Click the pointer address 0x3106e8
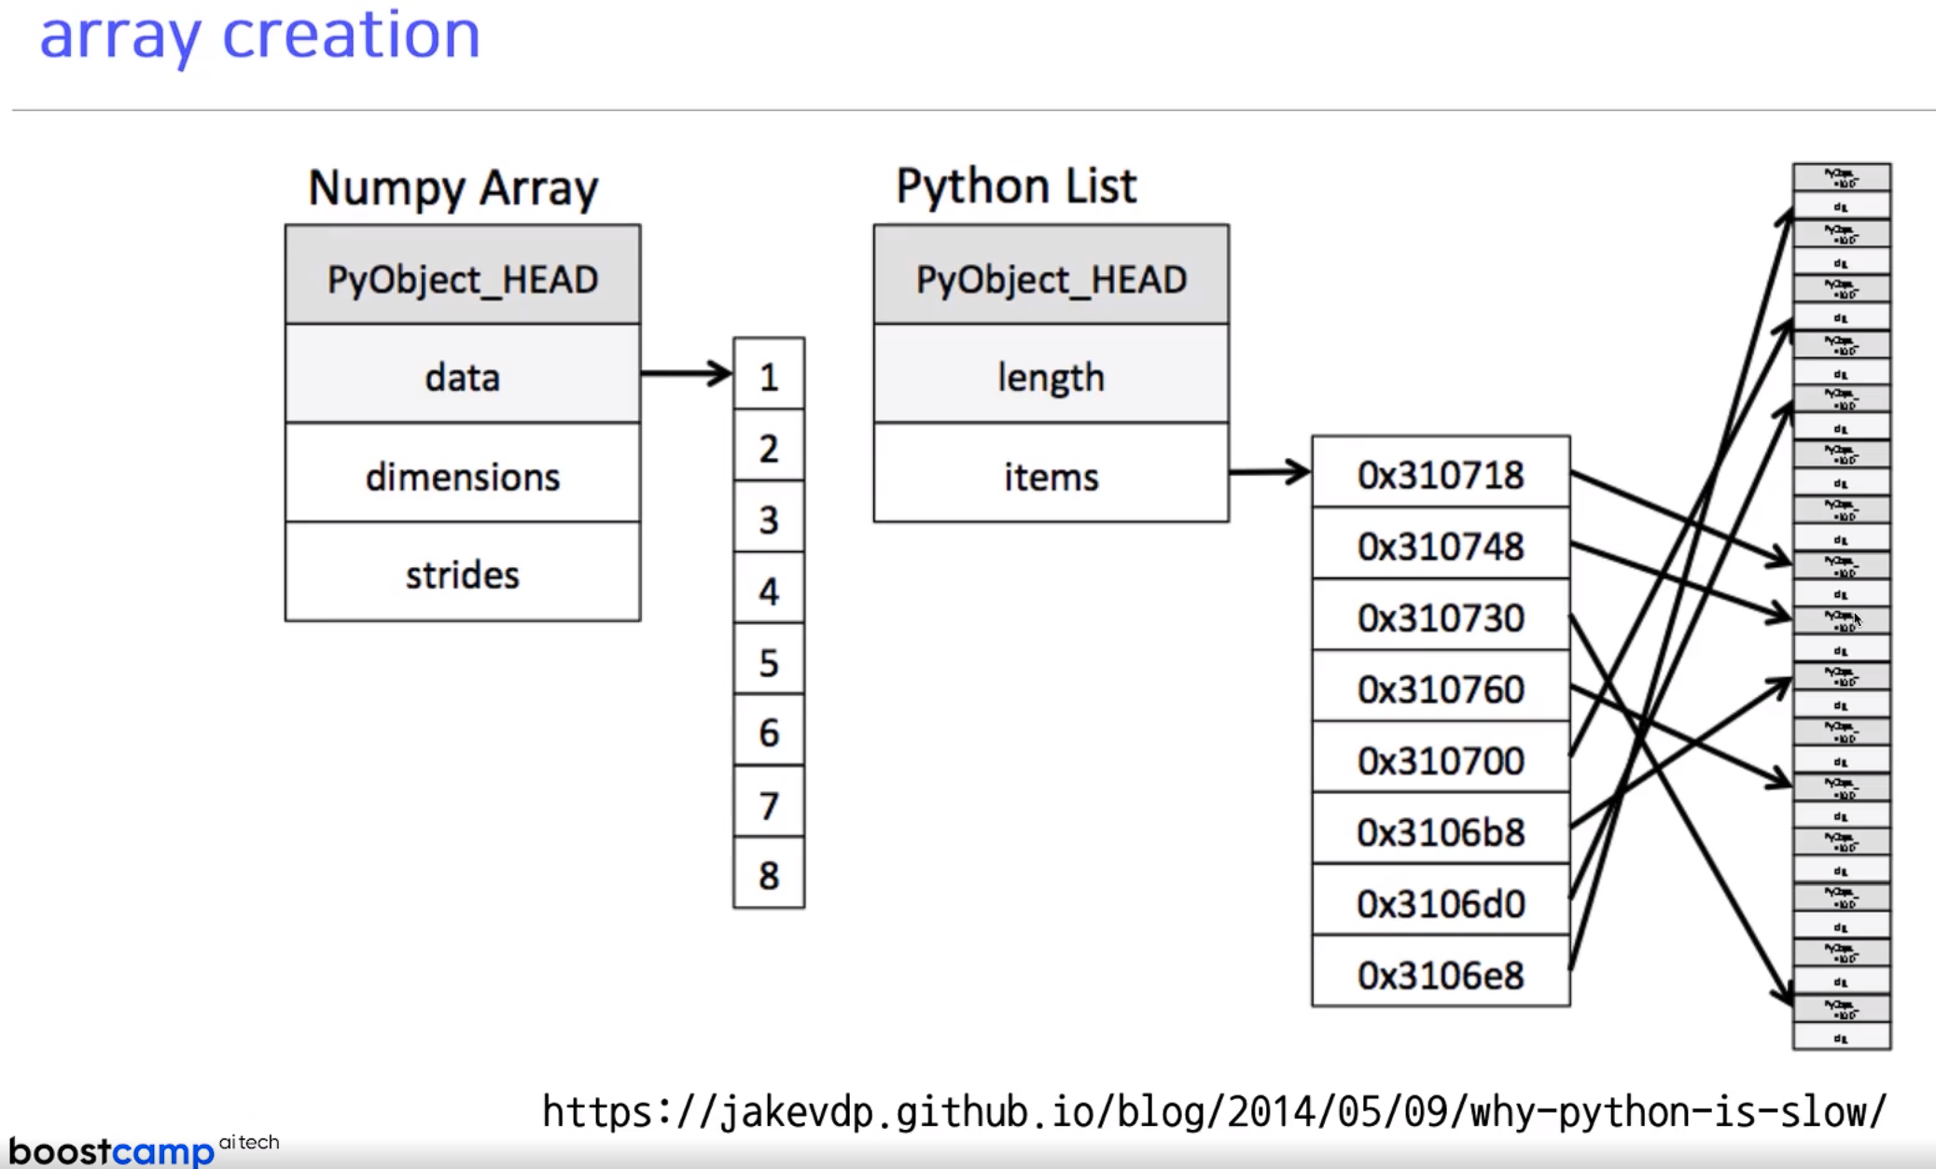Viewport: 1936px width, 1169px height. coord(1440,974)
